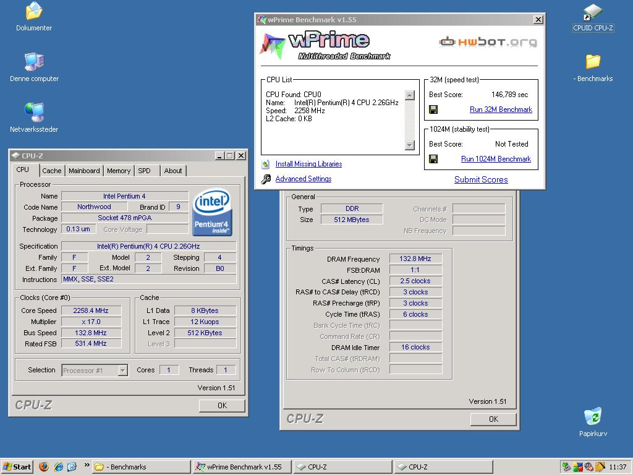Click the first CPU-Z taskbar button
The width and height of the screenshot is (633, 475).
[342, 466]
